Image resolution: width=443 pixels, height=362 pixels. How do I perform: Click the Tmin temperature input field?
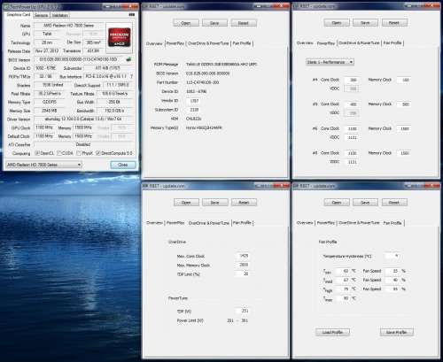pyautogui.click(x=344, y=271)
